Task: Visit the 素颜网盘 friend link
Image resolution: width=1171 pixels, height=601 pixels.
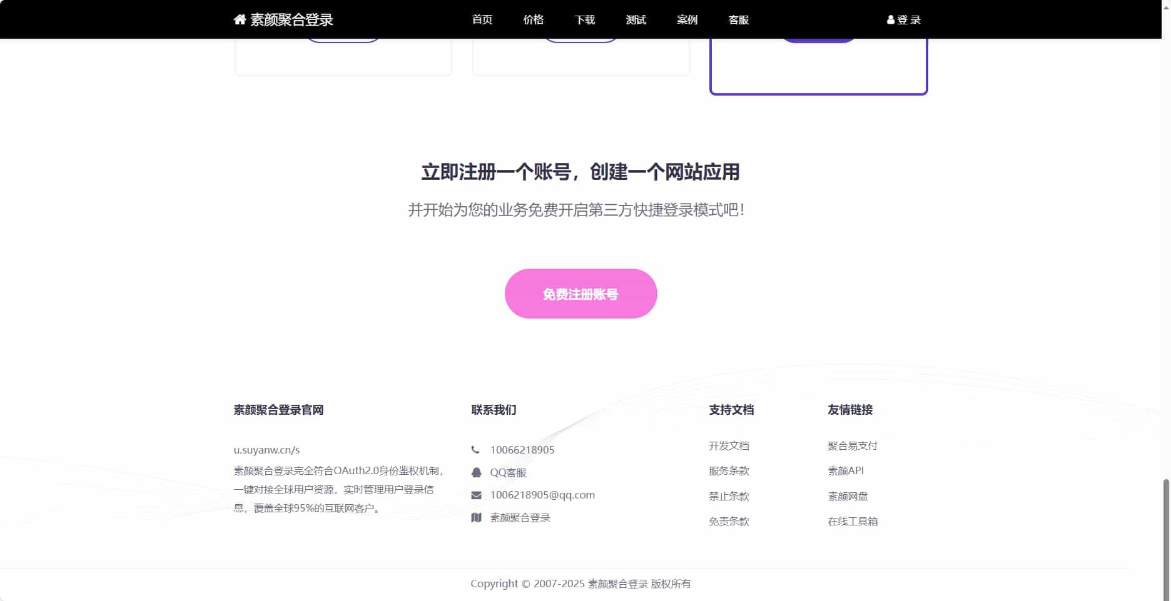Action: [x=848, y=497]
